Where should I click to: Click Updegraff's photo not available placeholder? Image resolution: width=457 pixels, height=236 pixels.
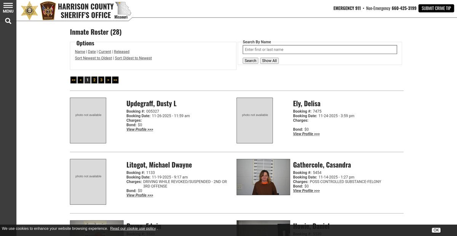click(x=88, y=120)
